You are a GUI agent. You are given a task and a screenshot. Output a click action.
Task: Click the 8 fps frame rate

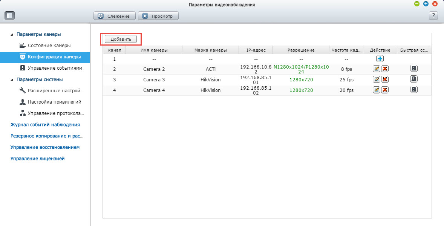point(346,69)
